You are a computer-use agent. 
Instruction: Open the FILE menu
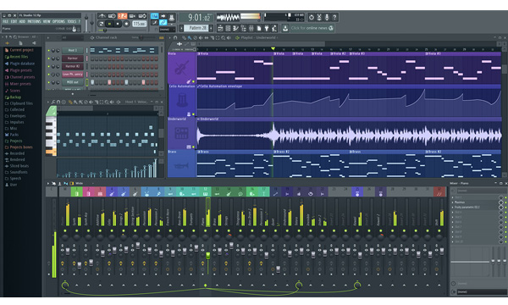click(x=6, y=21)
